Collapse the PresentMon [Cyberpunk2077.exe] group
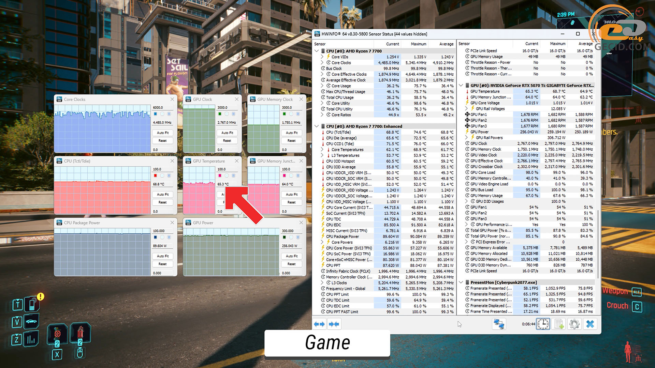This screenshot has width=655, height=368. [x=461, y=282]
